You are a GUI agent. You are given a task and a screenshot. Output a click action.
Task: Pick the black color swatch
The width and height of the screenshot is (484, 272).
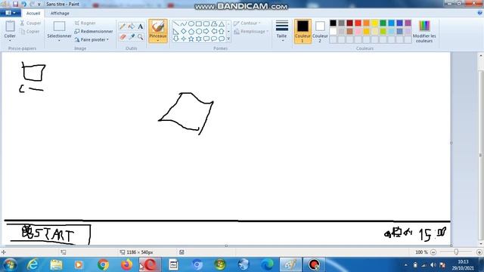(x=333, y=23)
